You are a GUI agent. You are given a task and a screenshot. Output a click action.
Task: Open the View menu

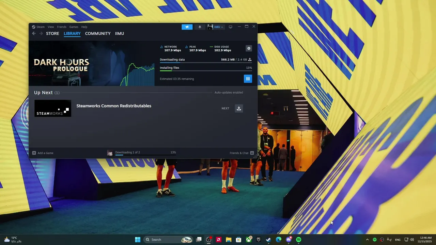(x=51, y=27)
